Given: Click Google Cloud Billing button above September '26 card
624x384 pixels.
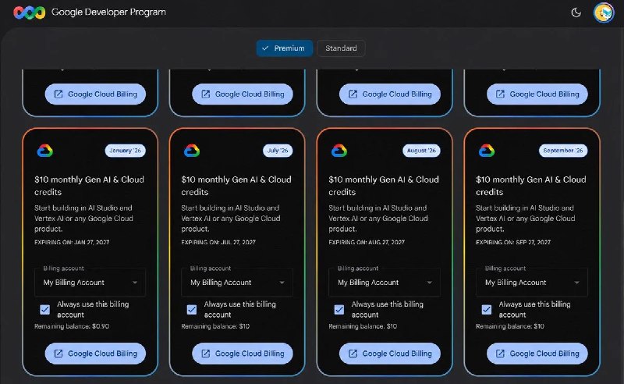Looking at the screenshot, I should (537, 94).
